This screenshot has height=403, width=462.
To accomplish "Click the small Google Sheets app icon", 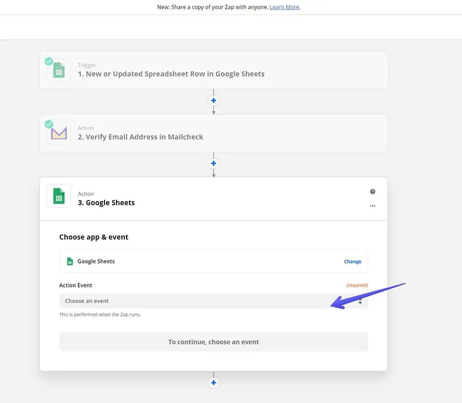I will 69,261.
